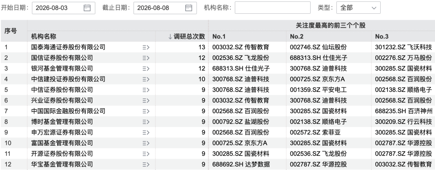Screen dimensions: 435x170
Task: Click the No.3 column header
Action: pyautogui.click(x=382, y=37)
